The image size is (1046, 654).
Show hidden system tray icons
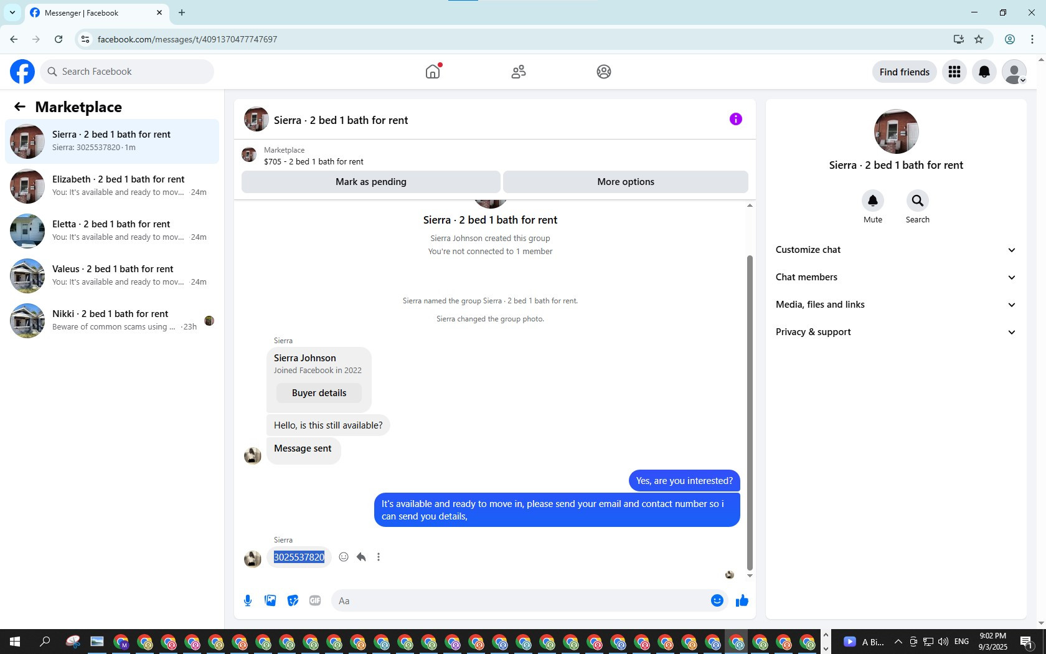898,642
